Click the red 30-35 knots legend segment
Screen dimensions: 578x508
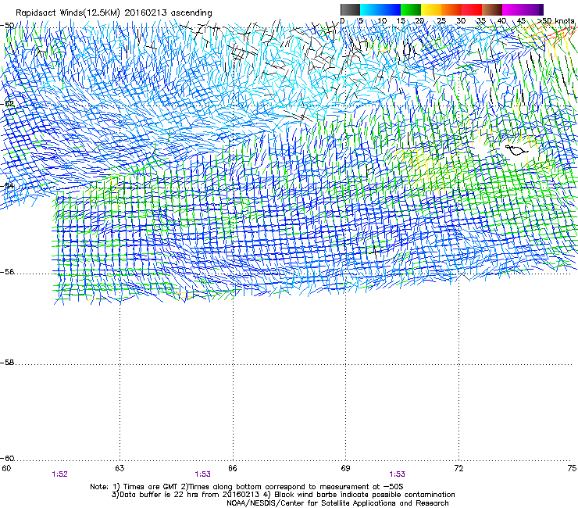click(x=472, y=9)
